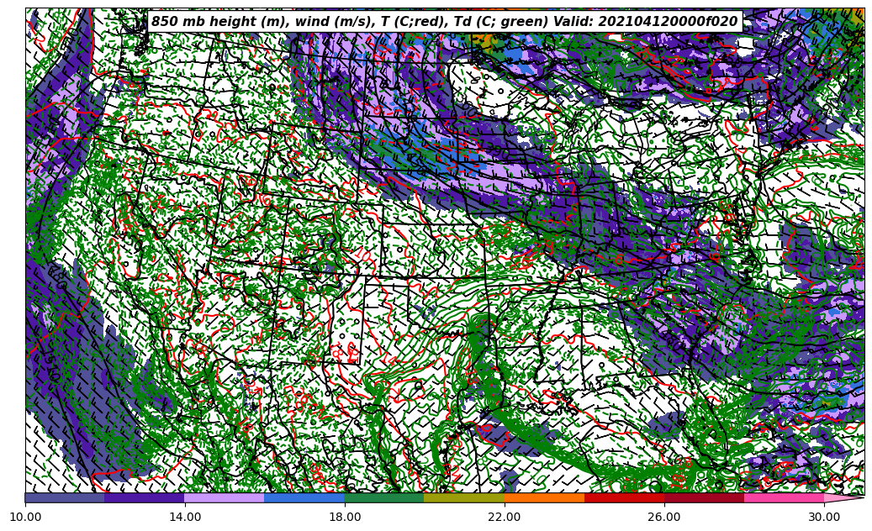872x531 pixels.
Task: Click the green 18–20 colorbar segment
Action: coord(384,497)
